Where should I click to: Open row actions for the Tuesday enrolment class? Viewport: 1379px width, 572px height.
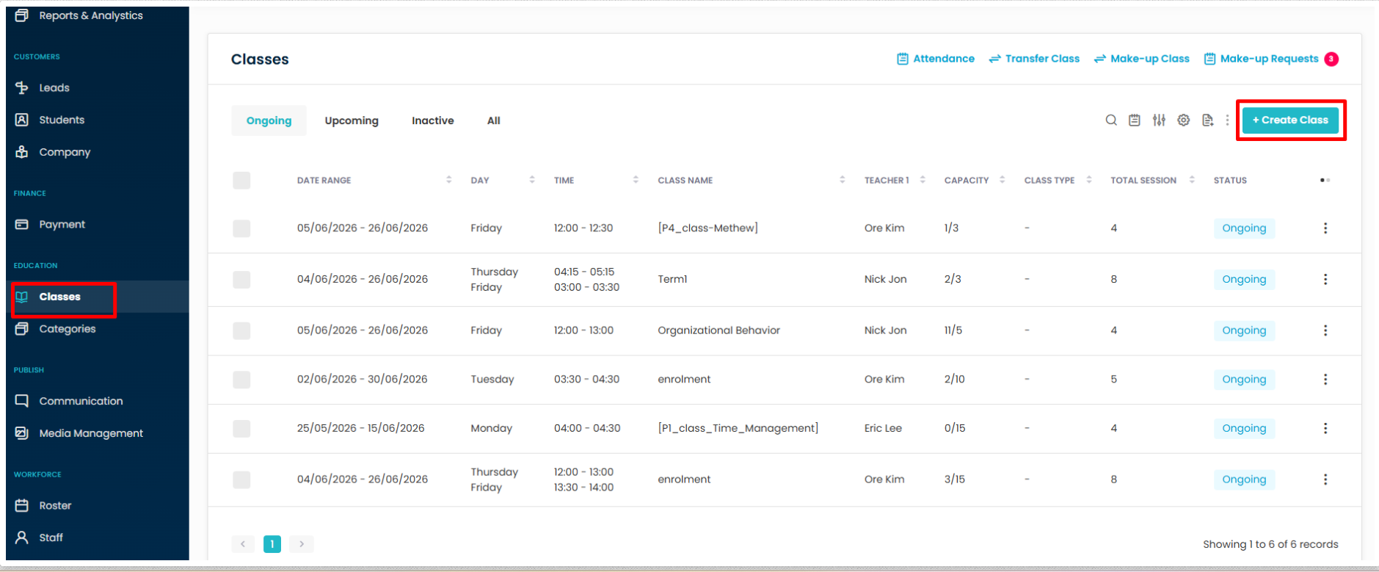[x=1325, y=380]
